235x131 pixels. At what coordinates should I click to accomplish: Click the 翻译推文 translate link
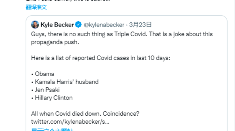[36, 7]
